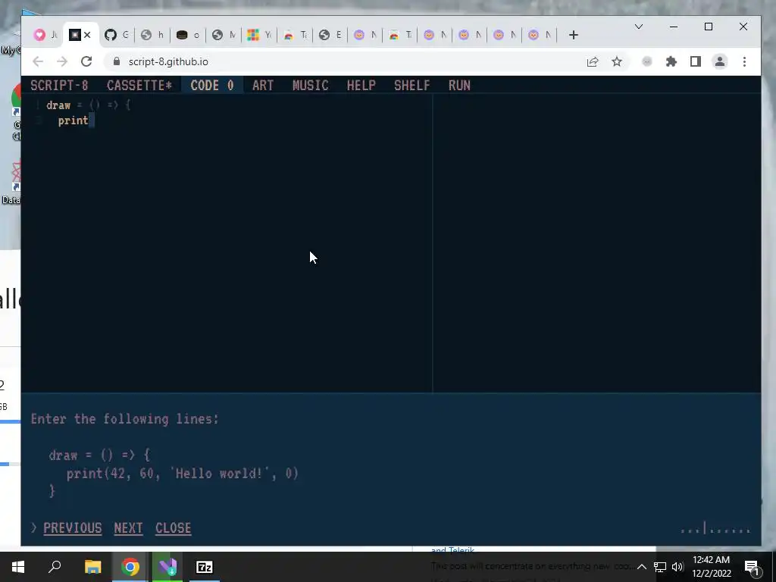This screenshot has height=582, width=776.
Task: Open the notification center icon
Action: (x=753, y=567)
